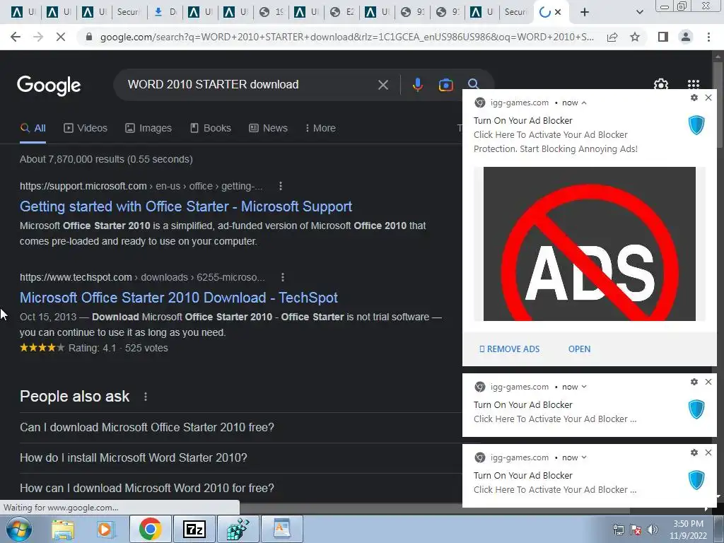This screenshot has height=543, width=724.
Task: Share this page from the address bar
Action: (x=612, y=37)
